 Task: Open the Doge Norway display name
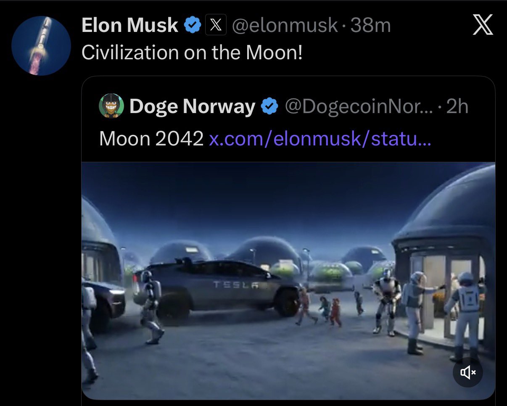193,107
